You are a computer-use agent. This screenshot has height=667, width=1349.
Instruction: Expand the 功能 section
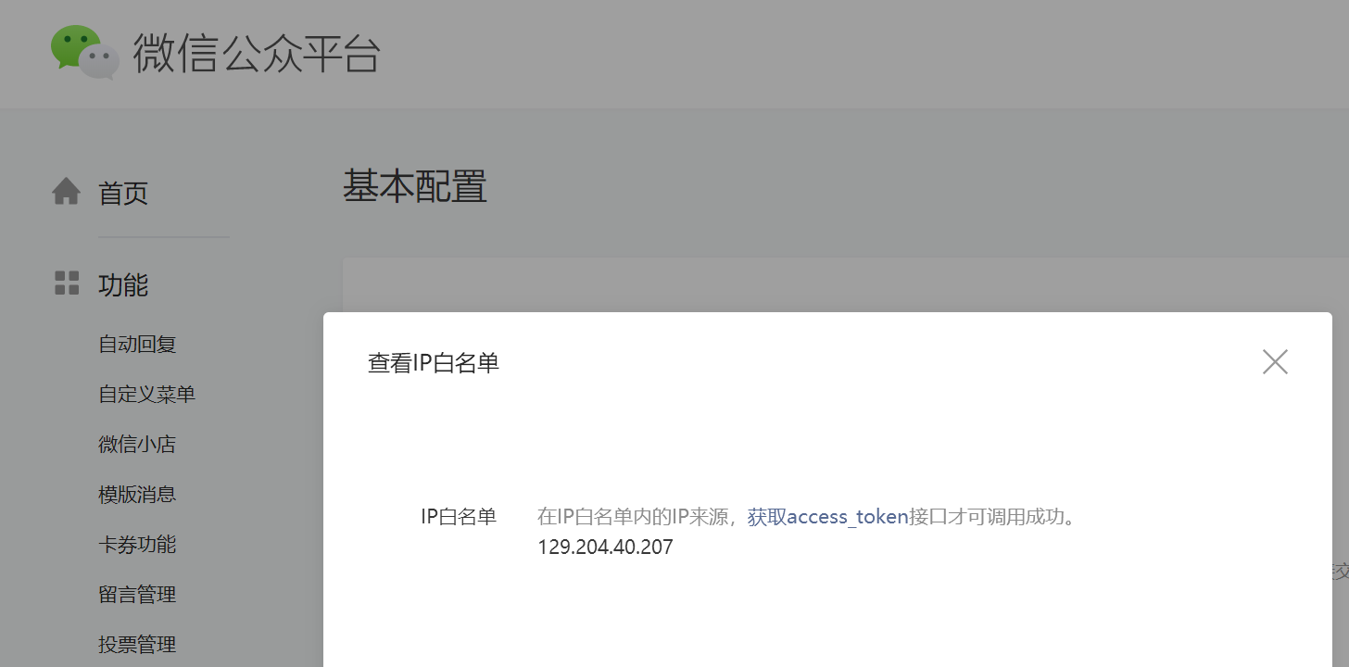123,284
